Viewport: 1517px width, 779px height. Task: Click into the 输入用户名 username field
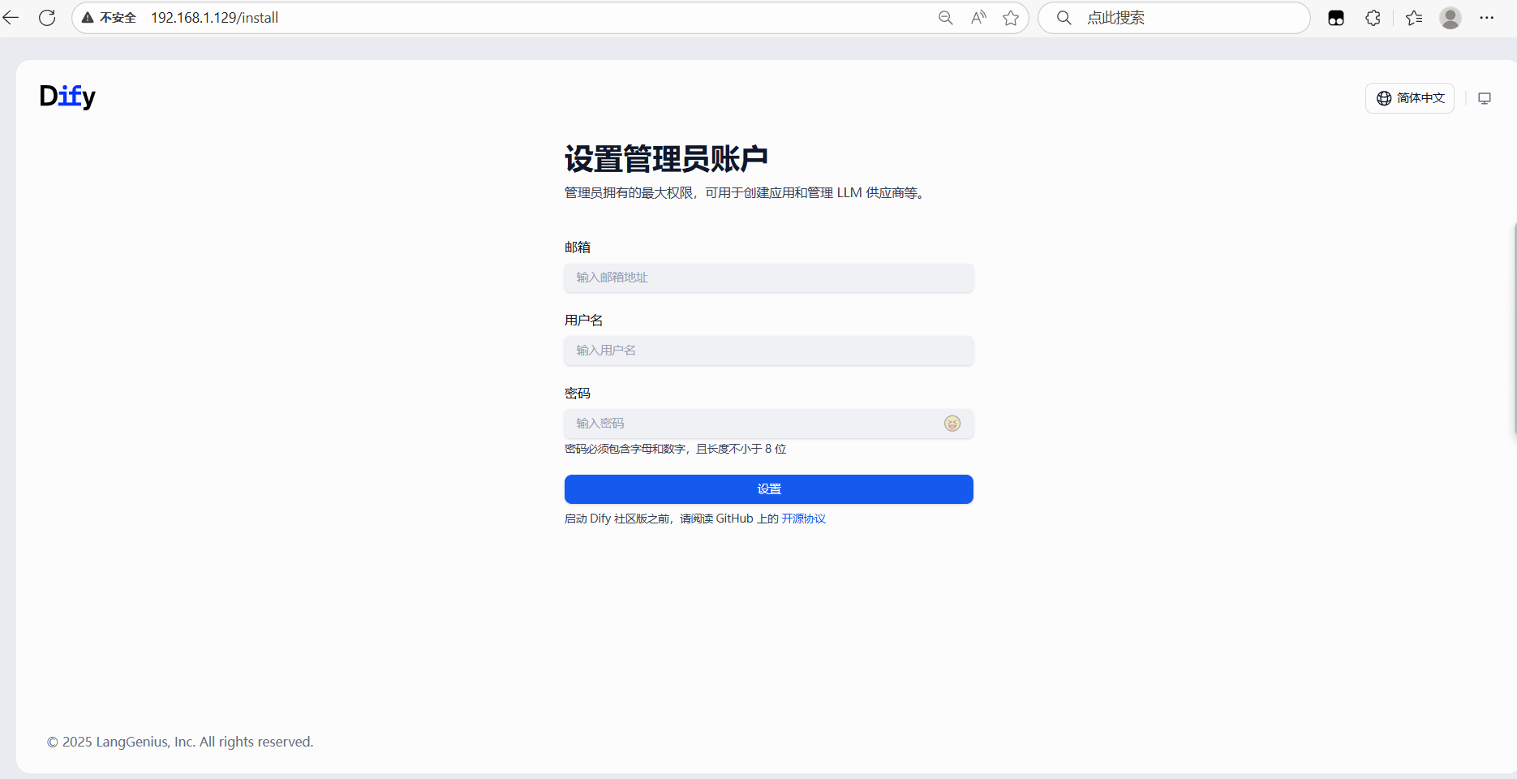769,351
